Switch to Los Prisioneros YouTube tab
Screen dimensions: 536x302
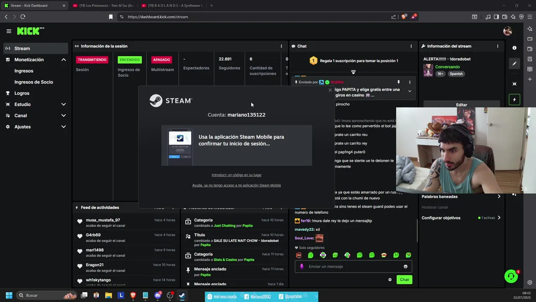103,5
